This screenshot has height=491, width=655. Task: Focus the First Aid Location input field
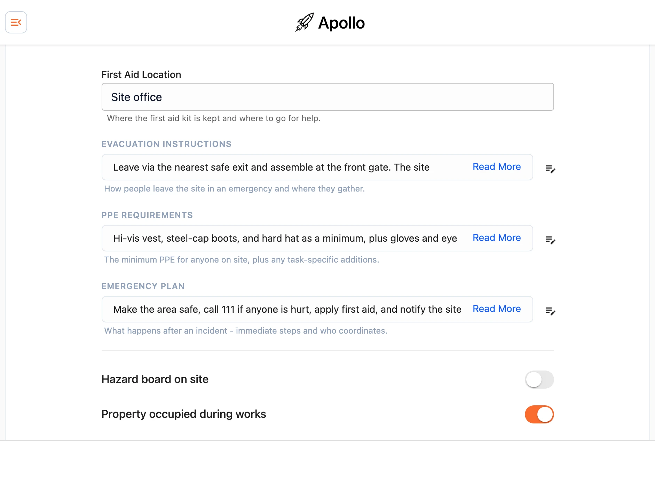[327, 97]
